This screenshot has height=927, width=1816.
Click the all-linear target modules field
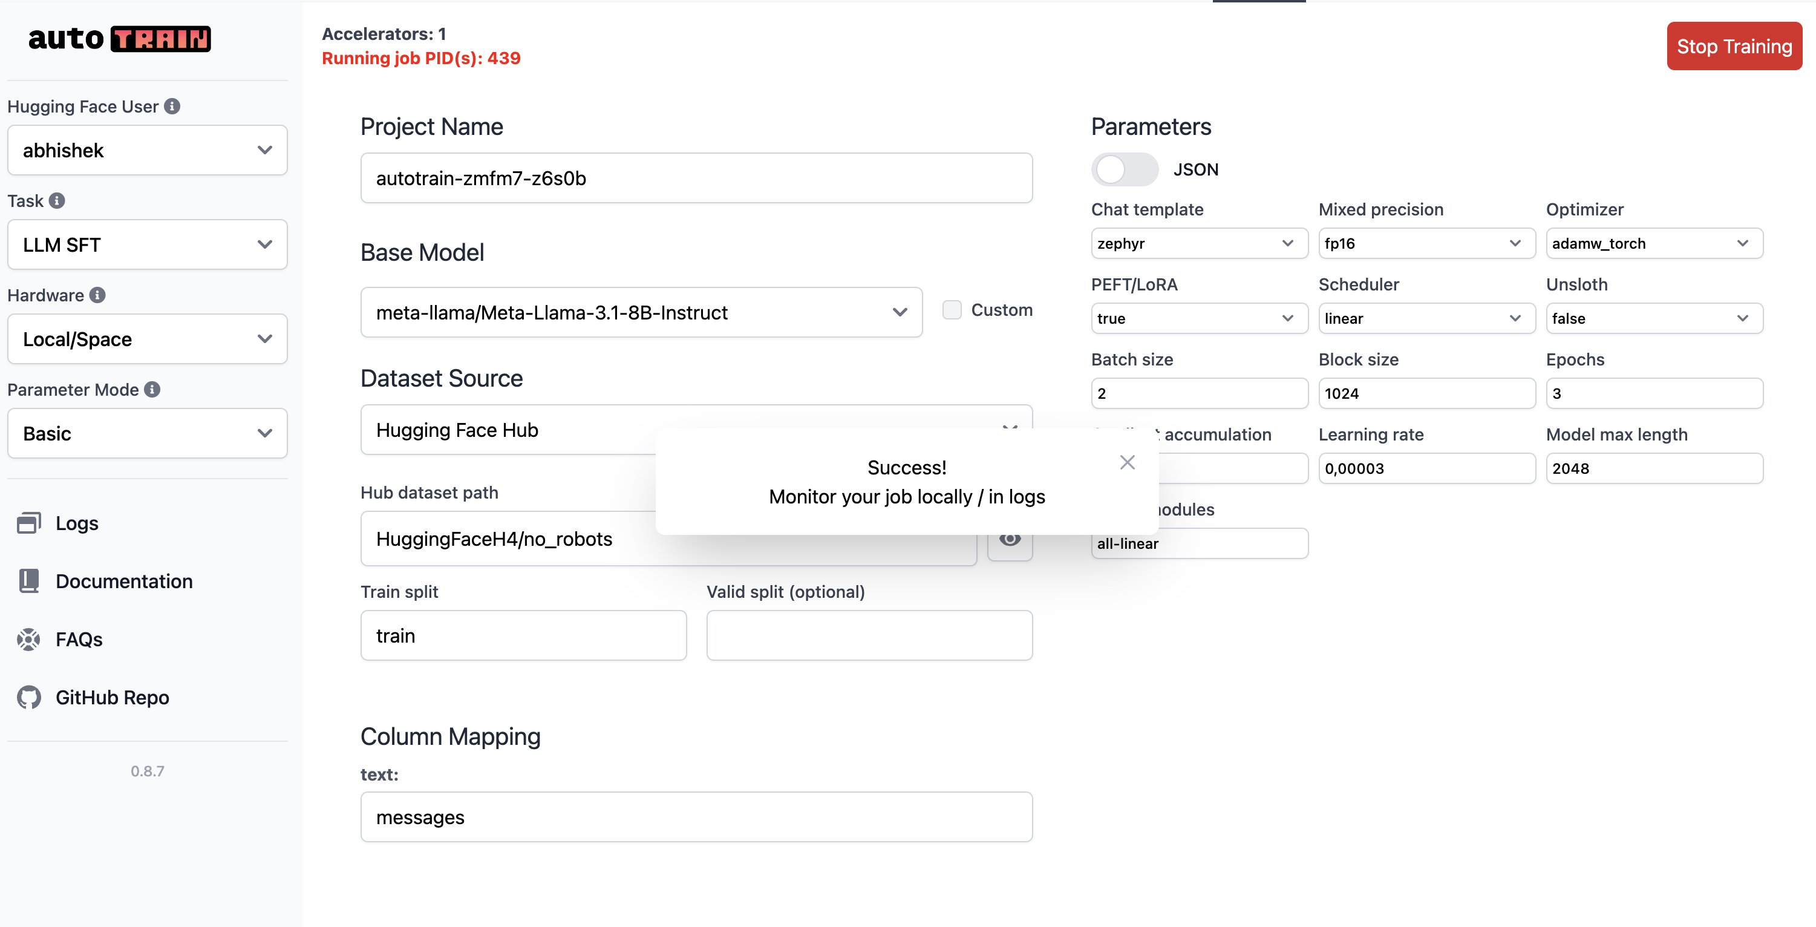tap(1199, 543)
